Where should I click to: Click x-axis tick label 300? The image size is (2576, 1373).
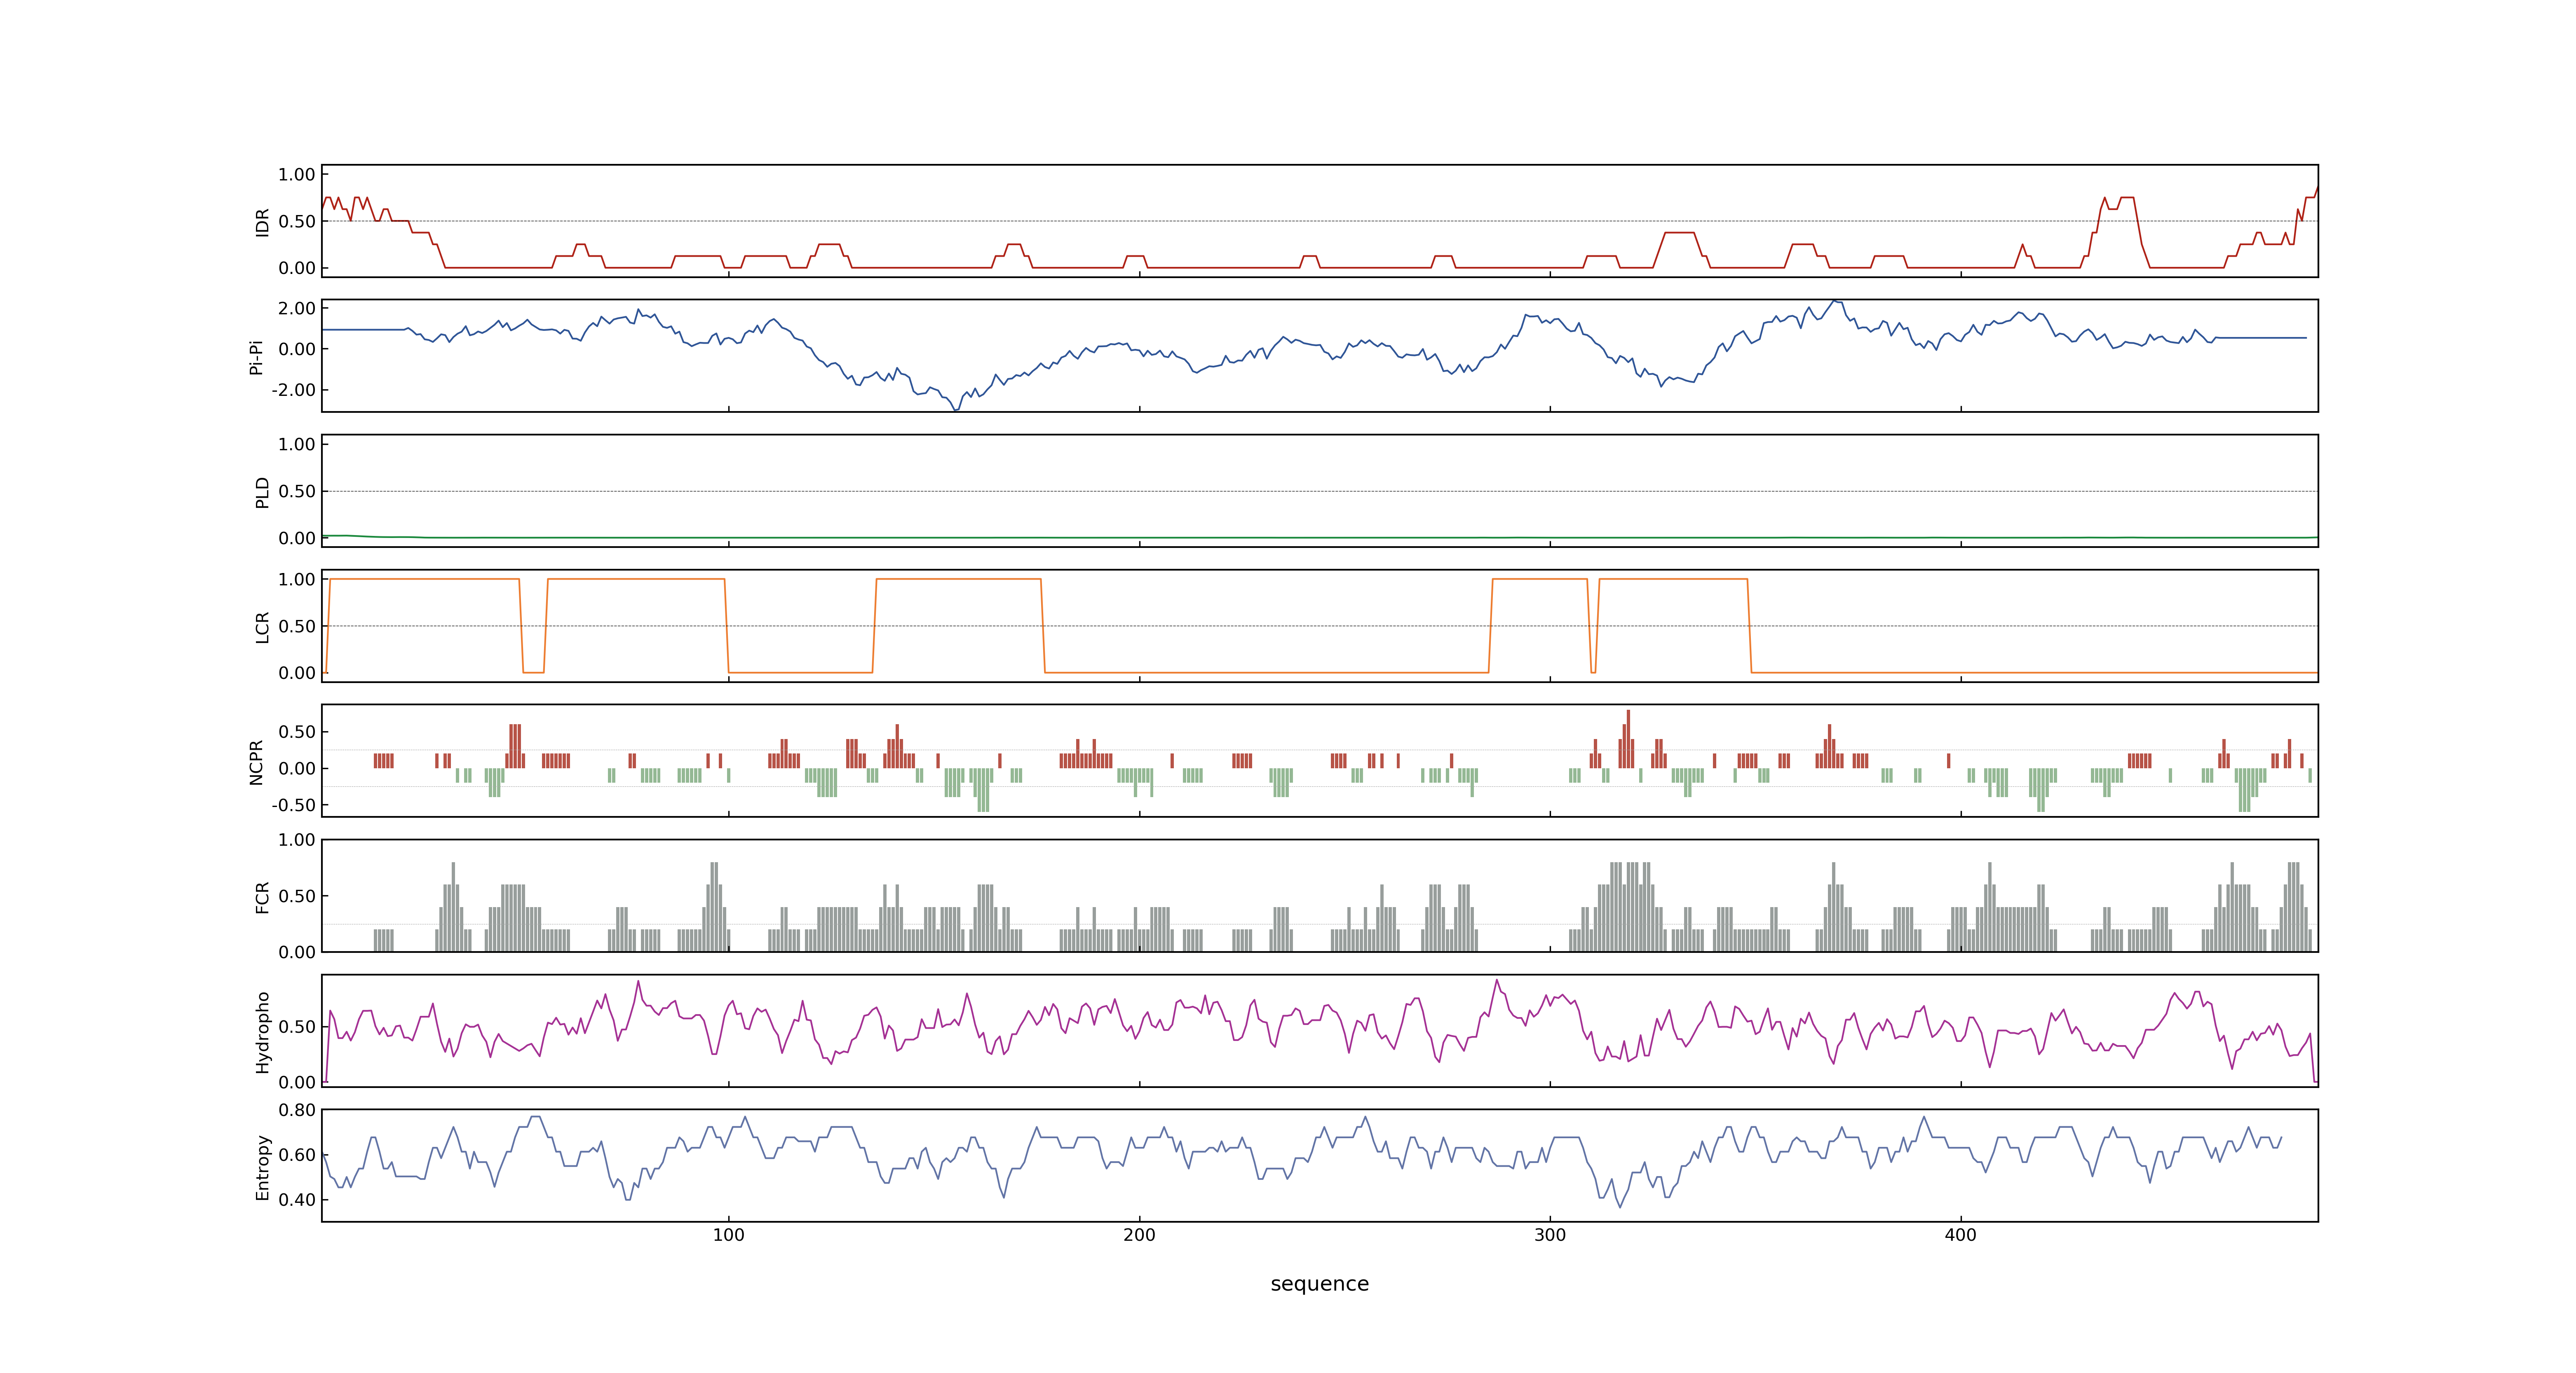coord(1550,1235)
